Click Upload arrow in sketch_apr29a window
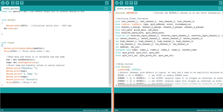223x112 pixels. tap(8, 3)
